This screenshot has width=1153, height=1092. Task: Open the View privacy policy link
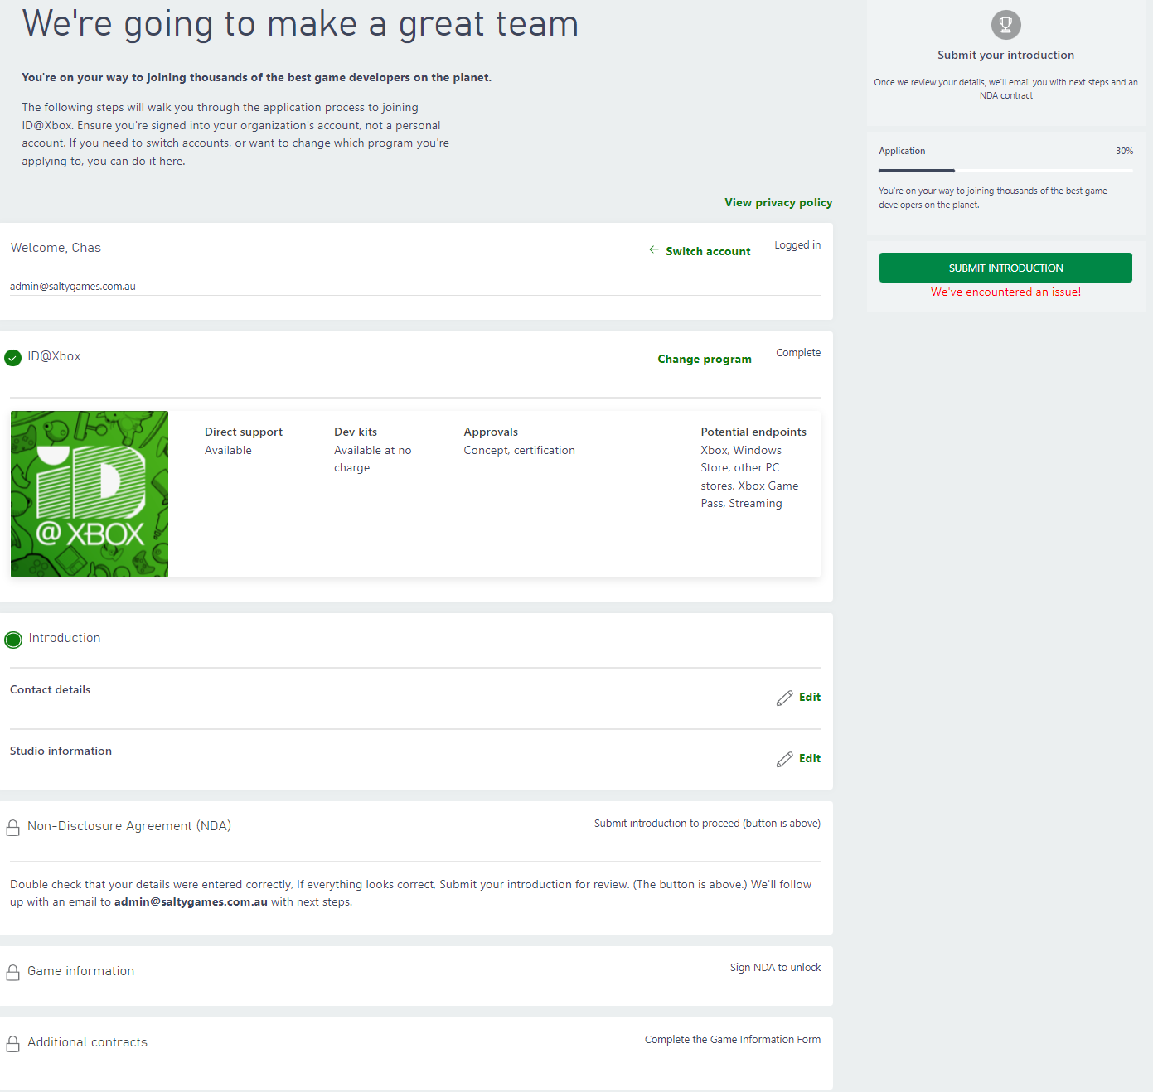[778, 202]
